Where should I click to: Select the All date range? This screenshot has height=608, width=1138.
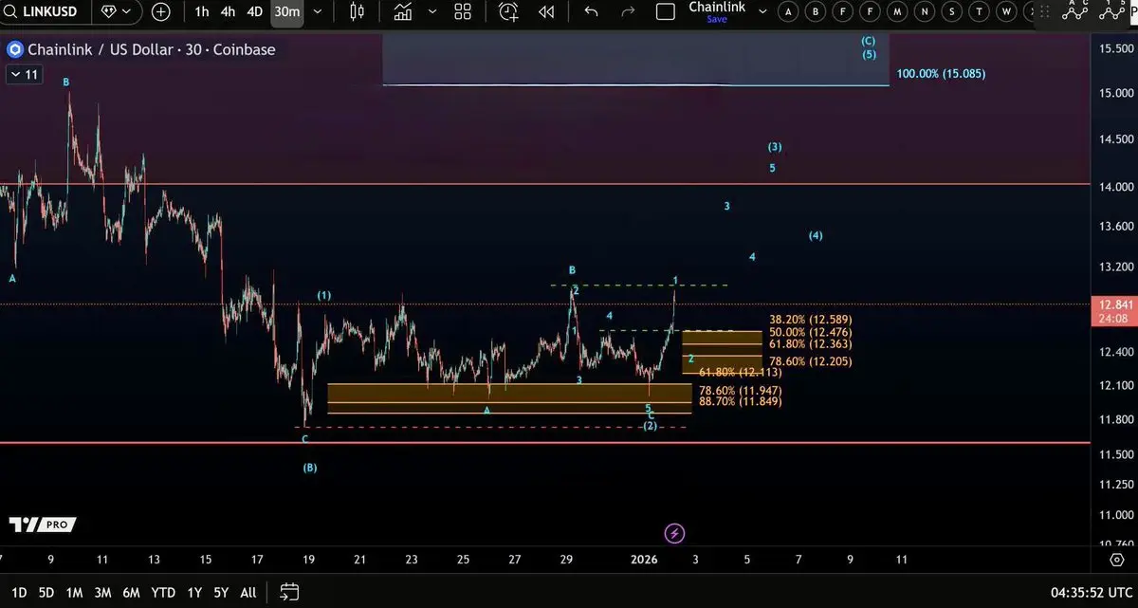[x=248, y=592]
